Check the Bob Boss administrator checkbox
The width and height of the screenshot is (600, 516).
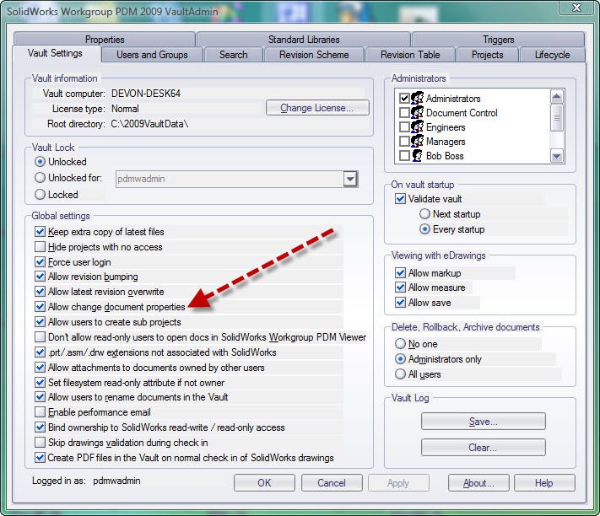click(404, 156)
